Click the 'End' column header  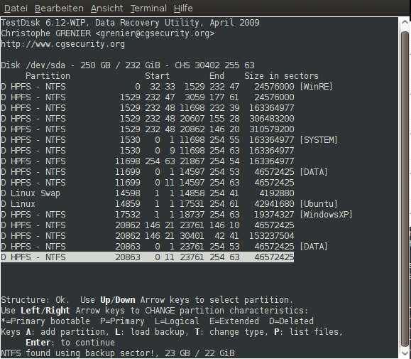[217, 76]
